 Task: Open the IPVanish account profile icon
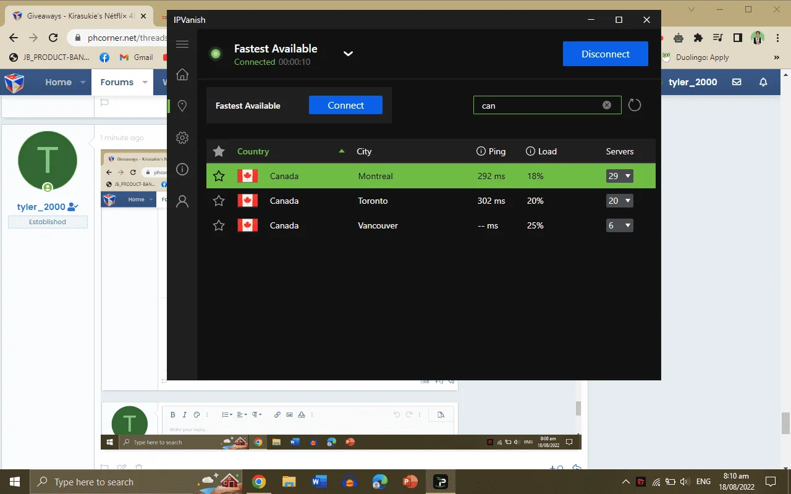coord(182,201)
